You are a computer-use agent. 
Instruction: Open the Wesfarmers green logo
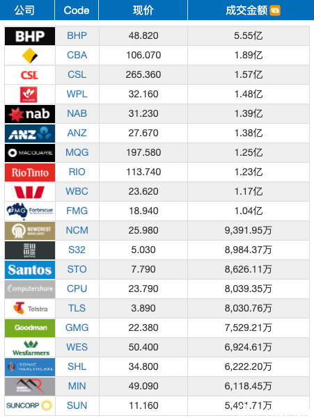pyautogui.click(x=31, y=348)
